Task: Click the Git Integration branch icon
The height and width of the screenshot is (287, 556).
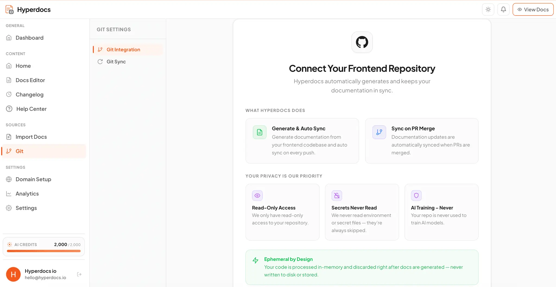Action: click(x=100, y=49)
